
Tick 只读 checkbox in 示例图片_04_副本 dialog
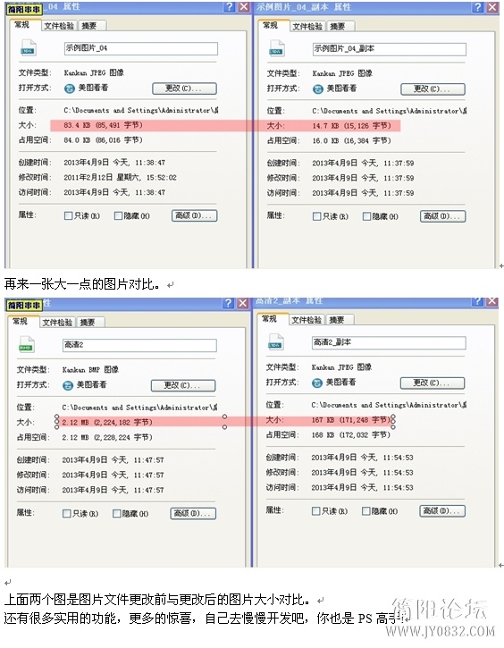316,216
